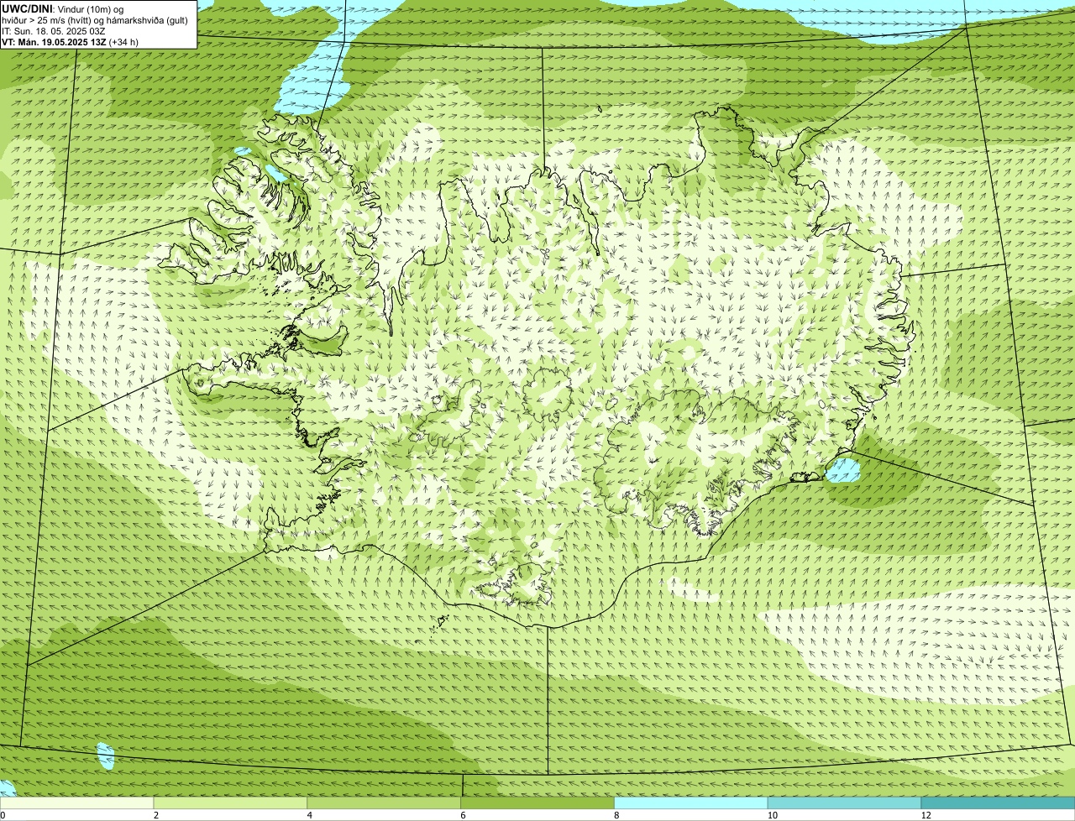Click the legend tick label "8"
Screen dimensions: 1075x821
point(616,815)
